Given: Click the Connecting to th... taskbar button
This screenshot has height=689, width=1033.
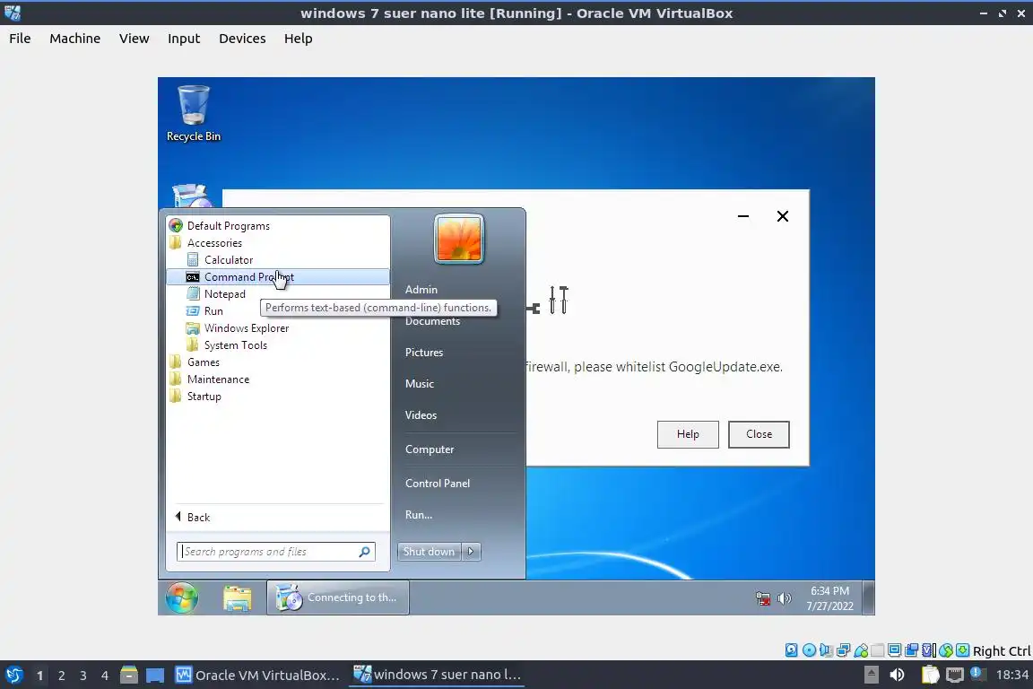Looking at the screenshot, I should 338,597.
